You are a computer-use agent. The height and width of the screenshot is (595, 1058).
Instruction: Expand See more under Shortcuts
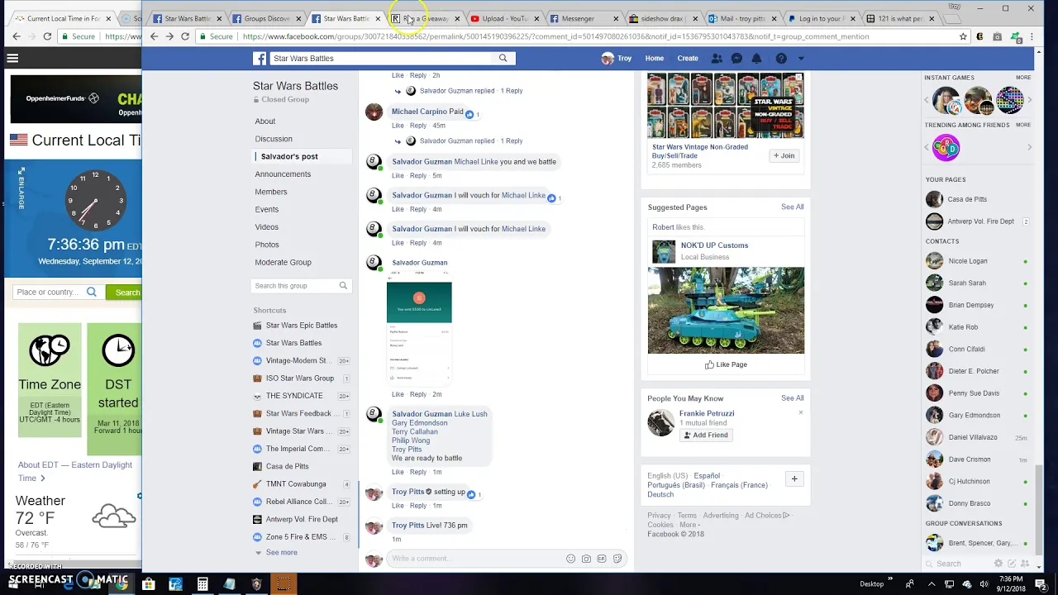(x=281, y=552)
